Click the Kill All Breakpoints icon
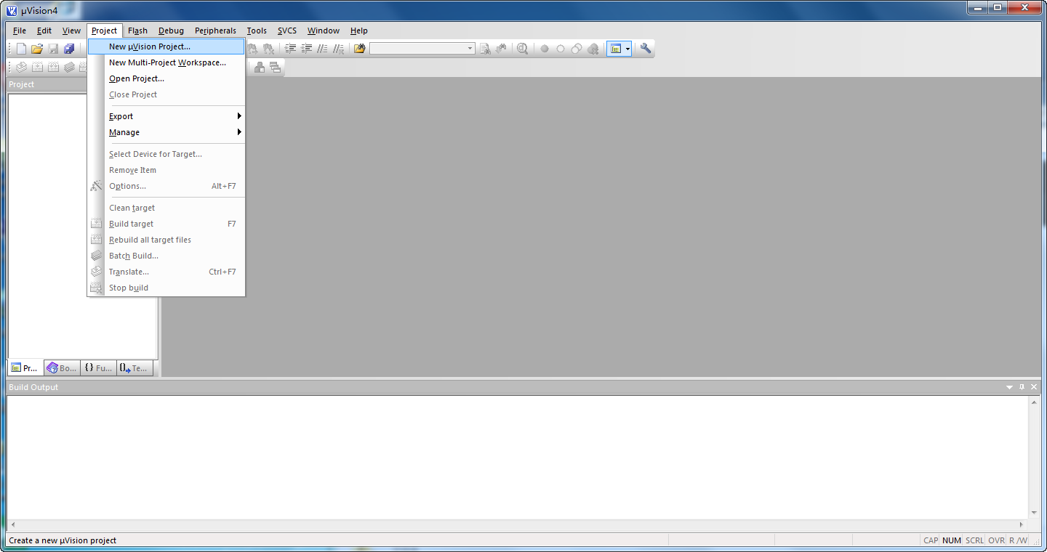Viewport: 1047px width, 552px height. pos(593,49)
